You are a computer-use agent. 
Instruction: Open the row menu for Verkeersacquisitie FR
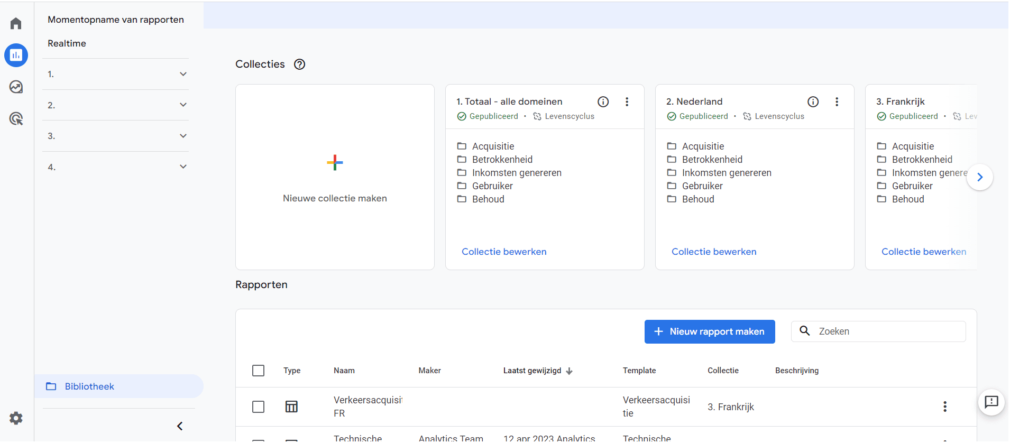[945, 407]
